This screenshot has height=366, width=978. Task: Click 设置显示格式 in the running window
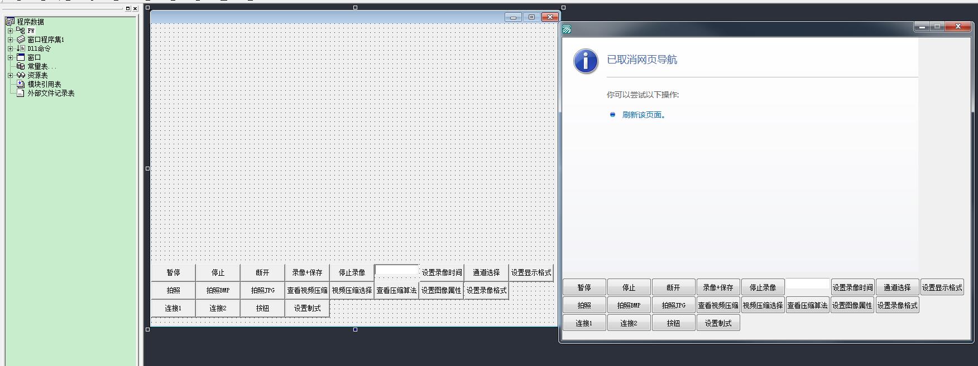[942, 287]
